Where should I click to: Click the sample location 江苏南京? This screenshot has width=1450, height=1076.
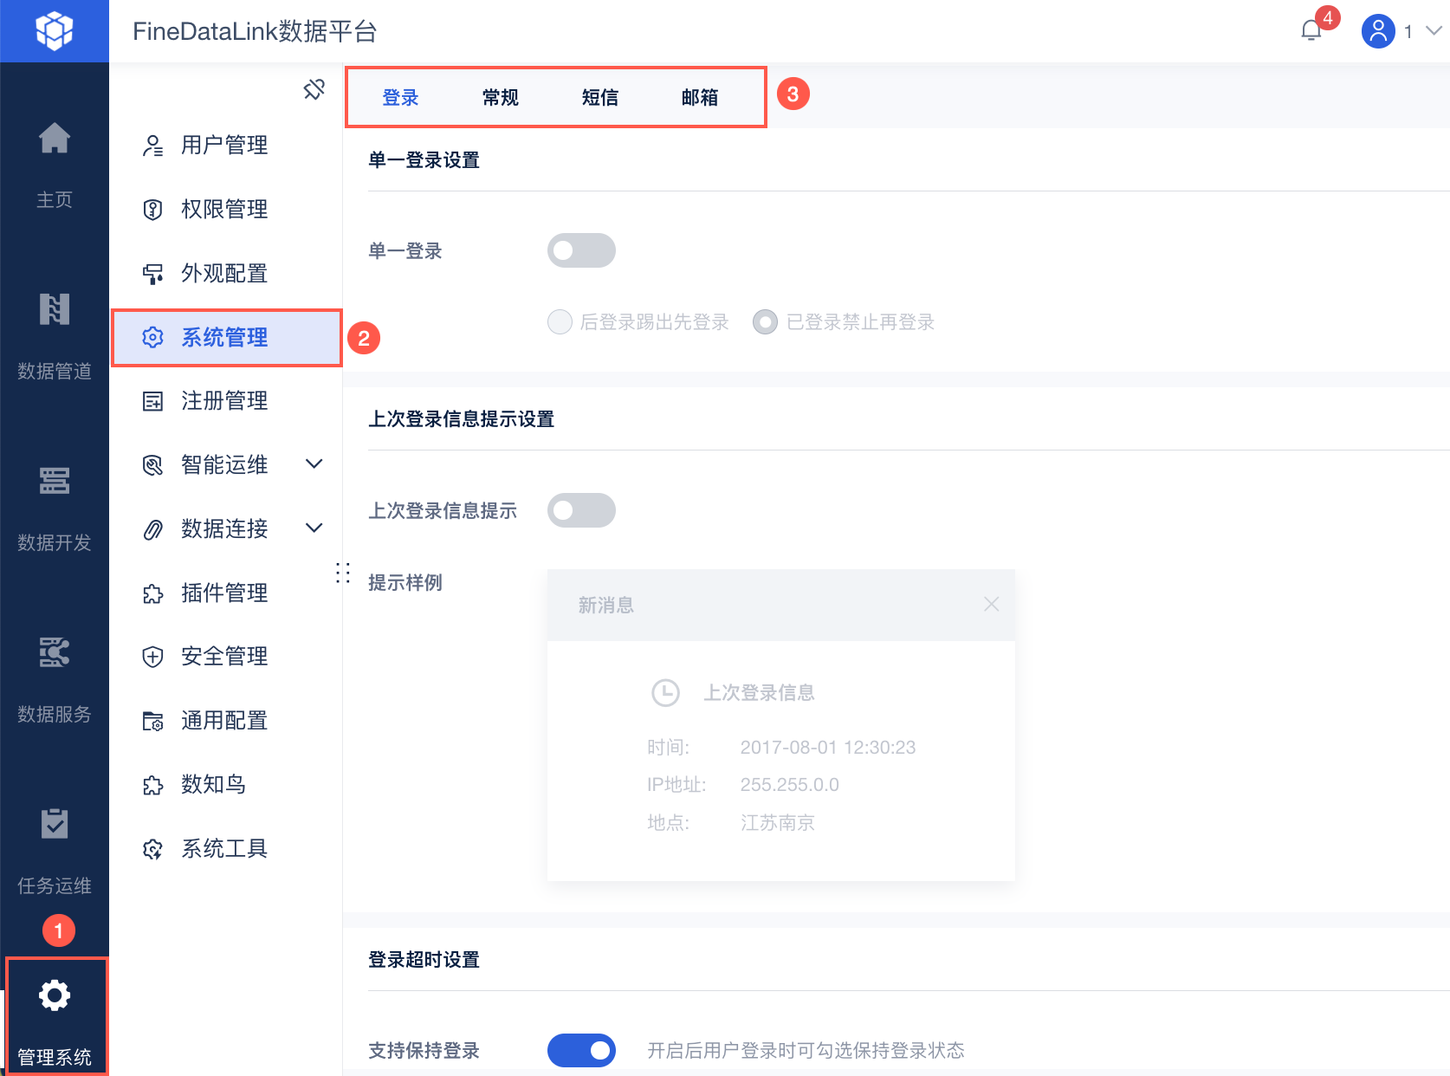(x=778, y=823)
